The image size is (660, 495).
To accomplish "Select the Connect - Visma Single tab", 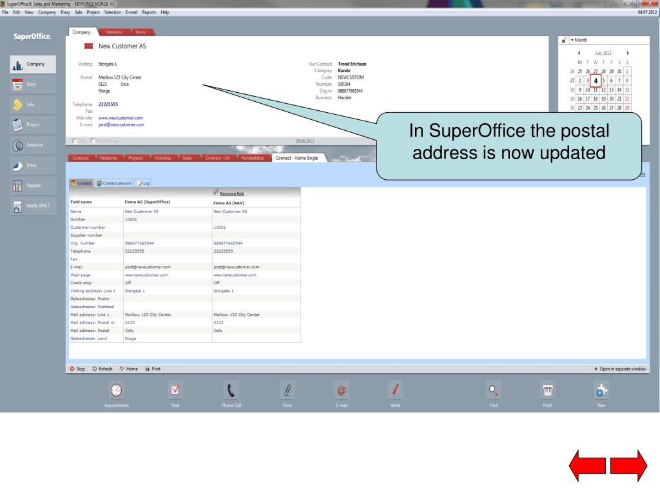I will tap(297, 158).
